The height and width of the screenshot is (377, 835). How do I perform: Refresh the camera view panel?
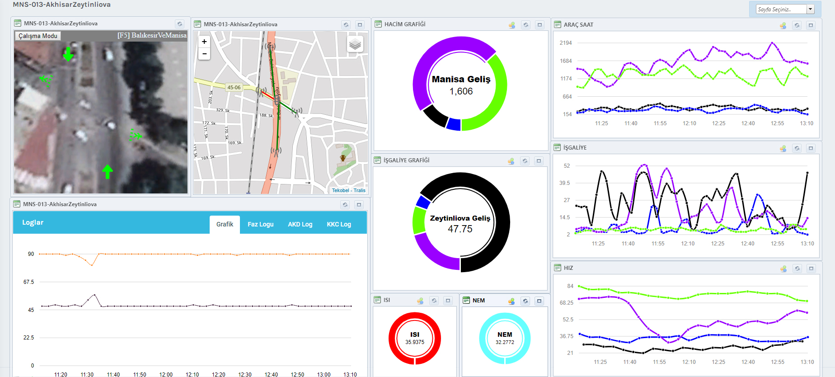pyautogui.click(x=180, y=24)
